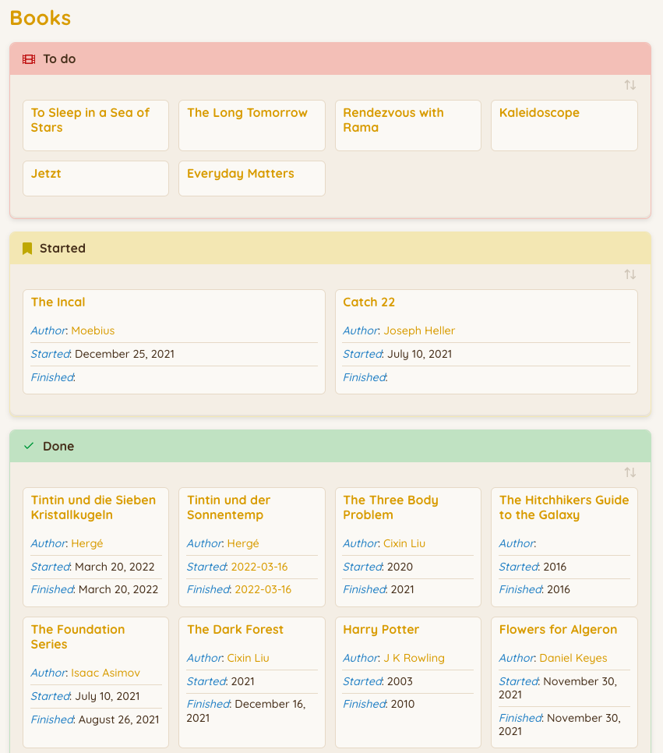Click Cixin Liu under Three Body Problem
Viewport: 663px width, 753px height.
(x=404, y=543)
